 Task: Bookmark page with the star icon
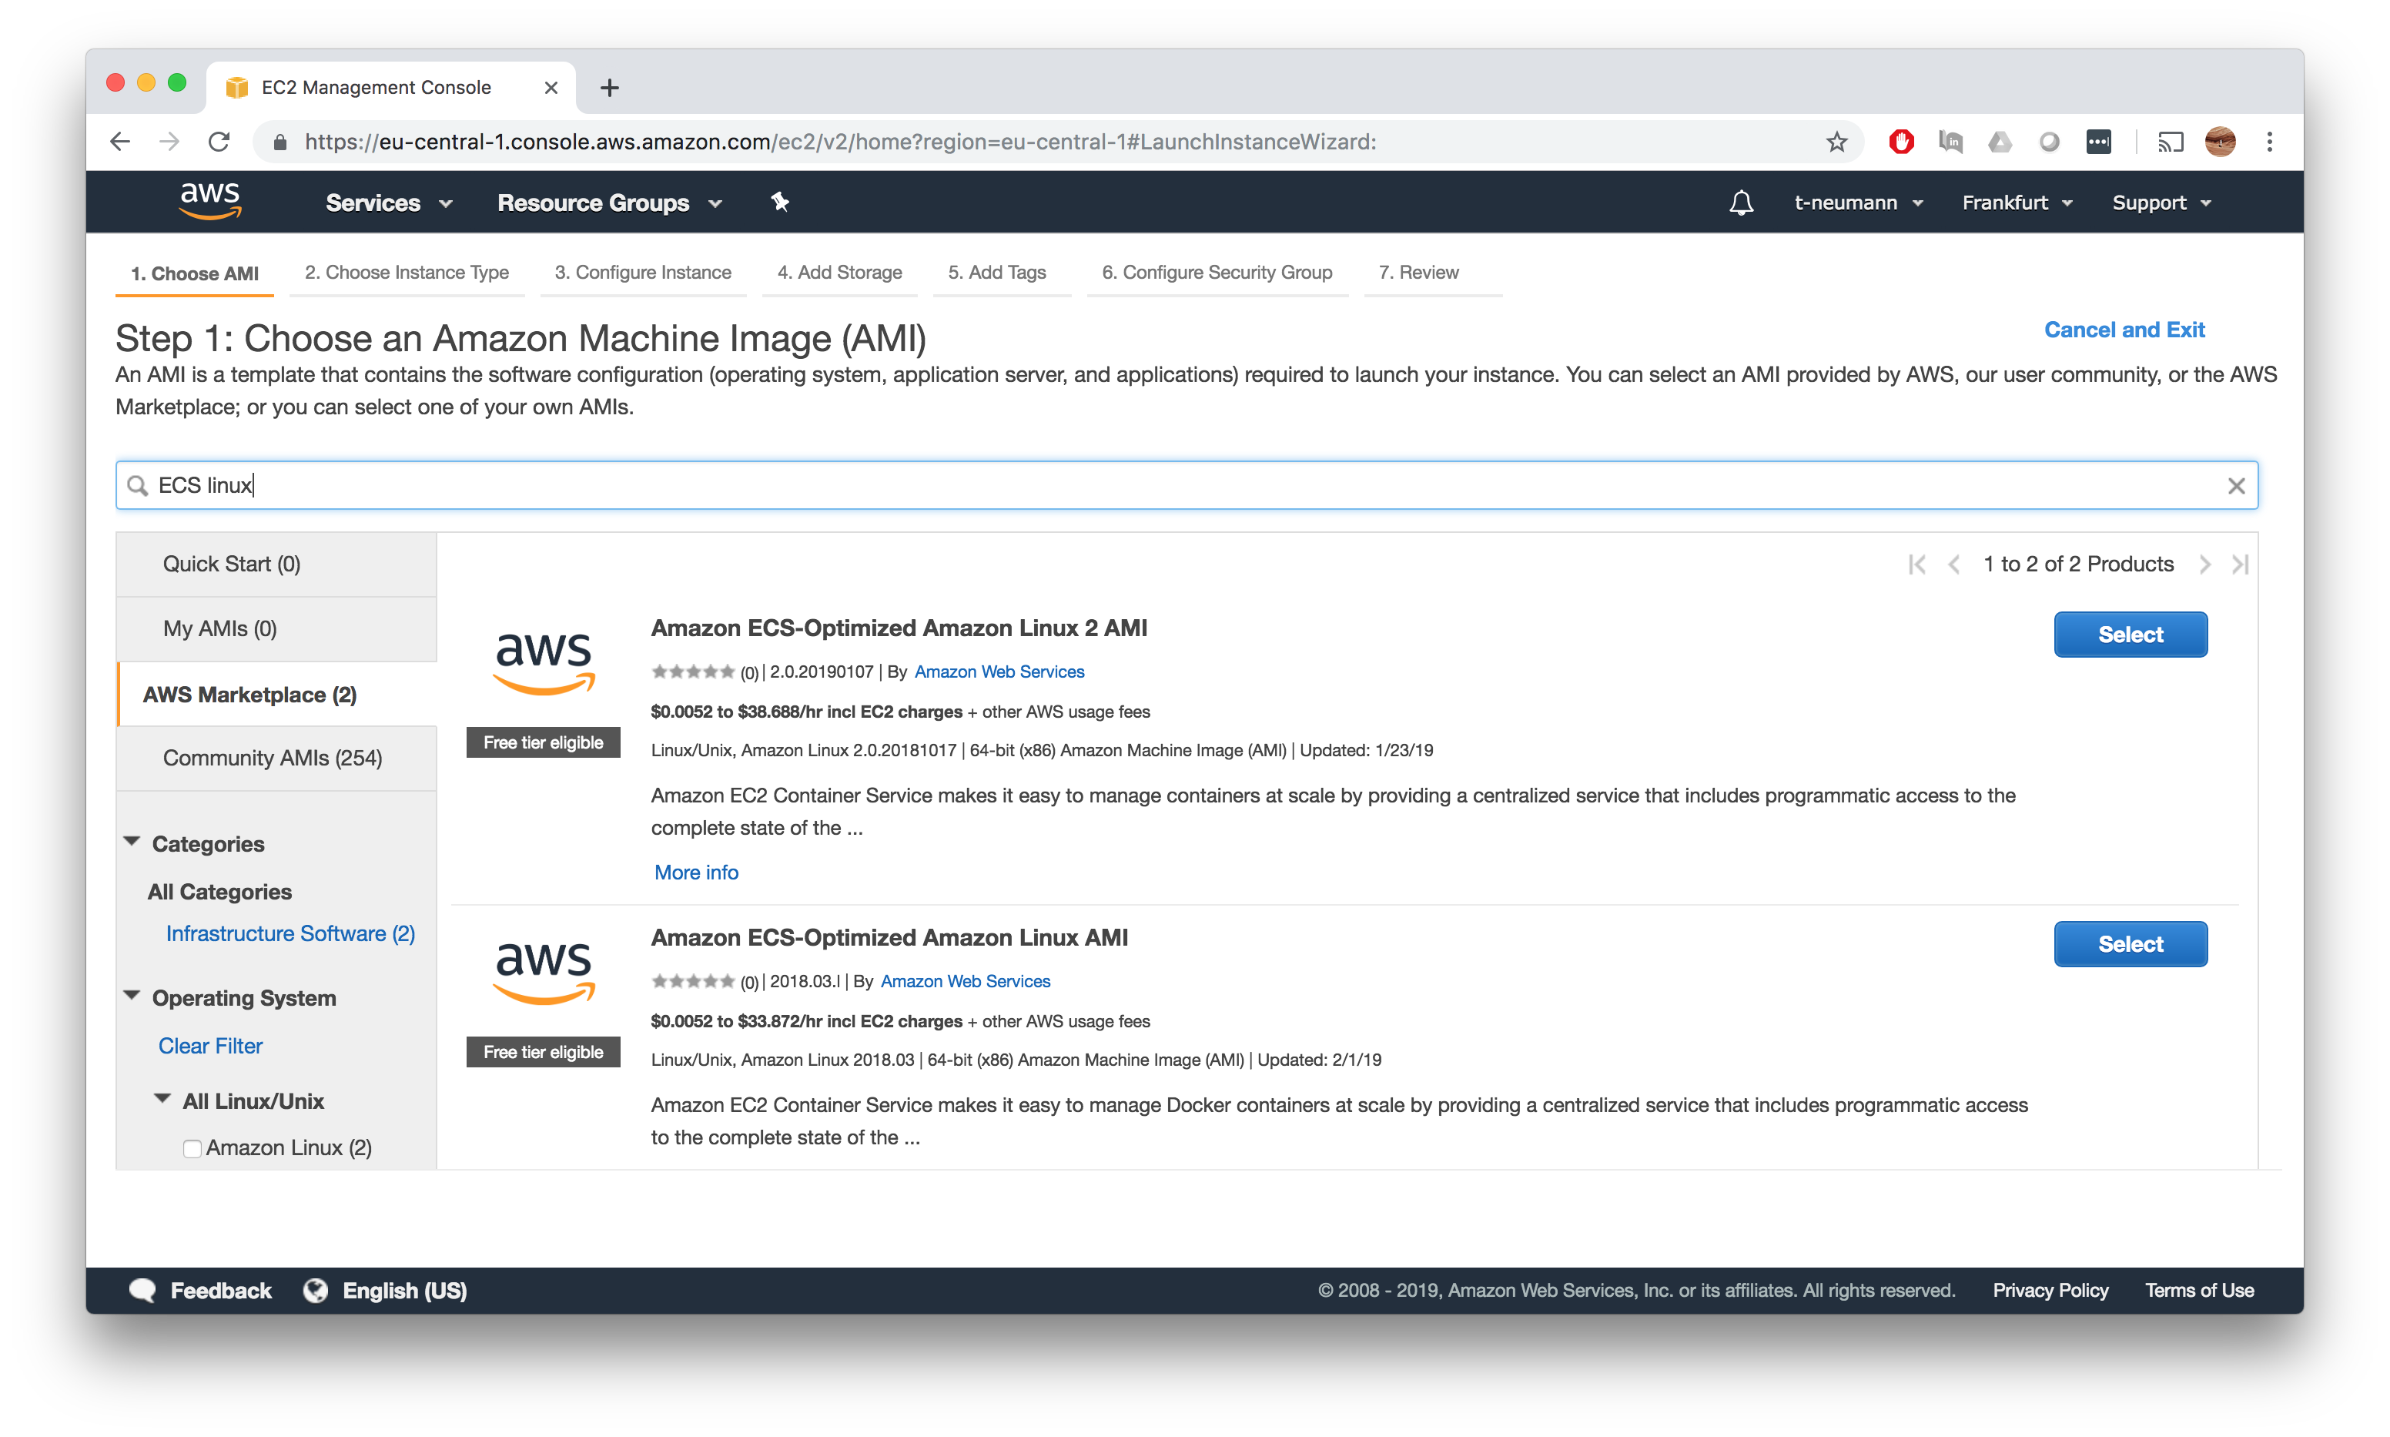[x=1836, y=142]
